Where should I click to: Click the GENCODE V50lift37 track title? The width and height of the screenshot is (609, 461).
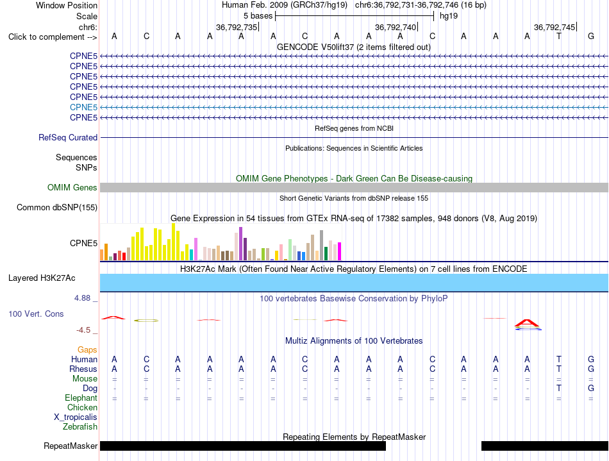[x=354, y=47]
